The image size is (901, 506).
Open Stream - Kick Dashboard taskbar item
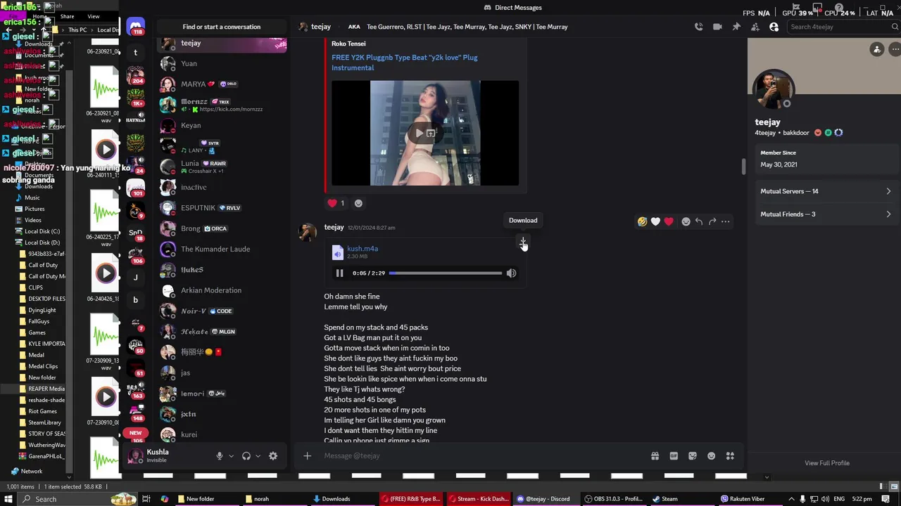click(x=478, y=499)
